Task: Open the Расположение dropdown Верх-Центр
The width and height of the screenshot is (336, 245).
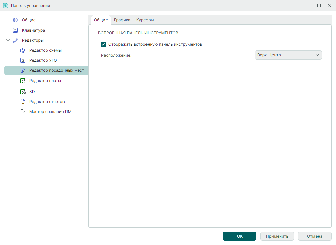Action: [x=288, y=55]
